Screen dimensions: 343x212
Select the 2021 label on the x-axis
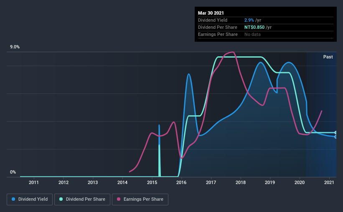point(329,182)
